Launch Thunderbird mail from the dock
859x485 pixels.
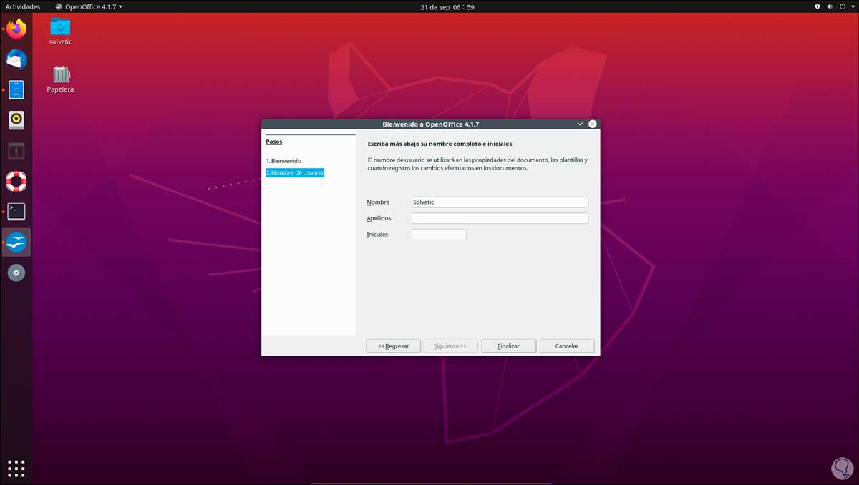pos(16,59)
